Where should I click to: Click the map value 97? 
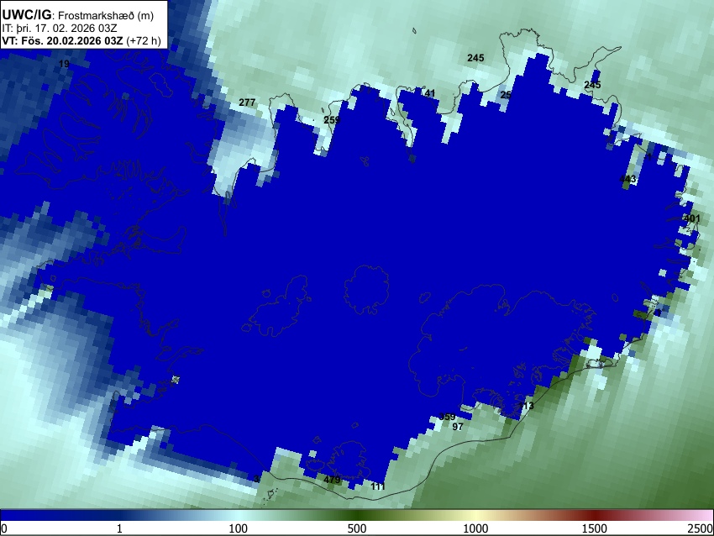[458, 427]
